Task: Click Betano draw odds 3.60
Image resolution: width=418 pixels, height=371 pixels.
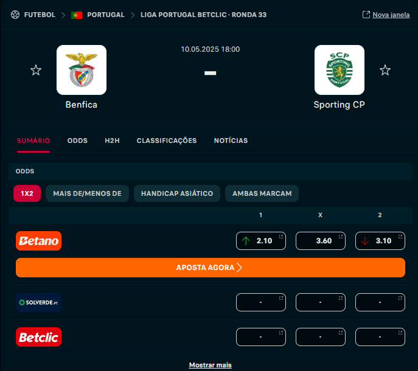Action: [x=321, y=241]
